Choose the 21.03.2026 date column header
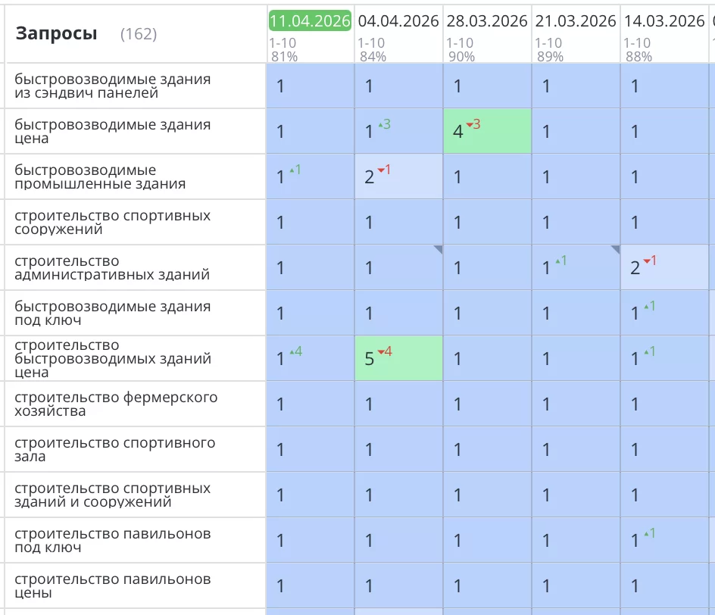715x615 pixels. [x=576, y=21]
